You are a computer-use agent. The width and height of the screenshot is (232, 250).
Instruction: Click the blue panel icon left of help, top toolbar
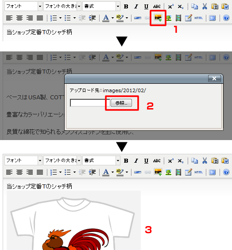(x=212, y=18)
